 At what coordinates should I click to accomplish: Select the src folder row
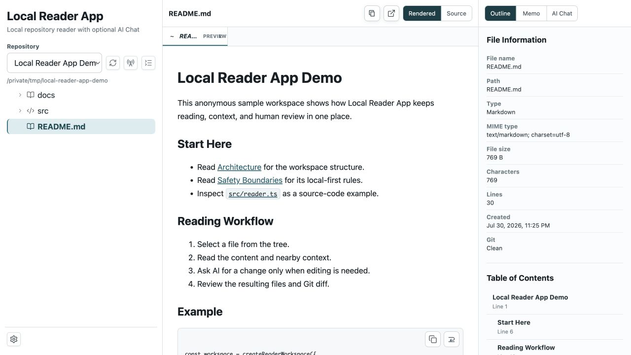tap(81, 111)
